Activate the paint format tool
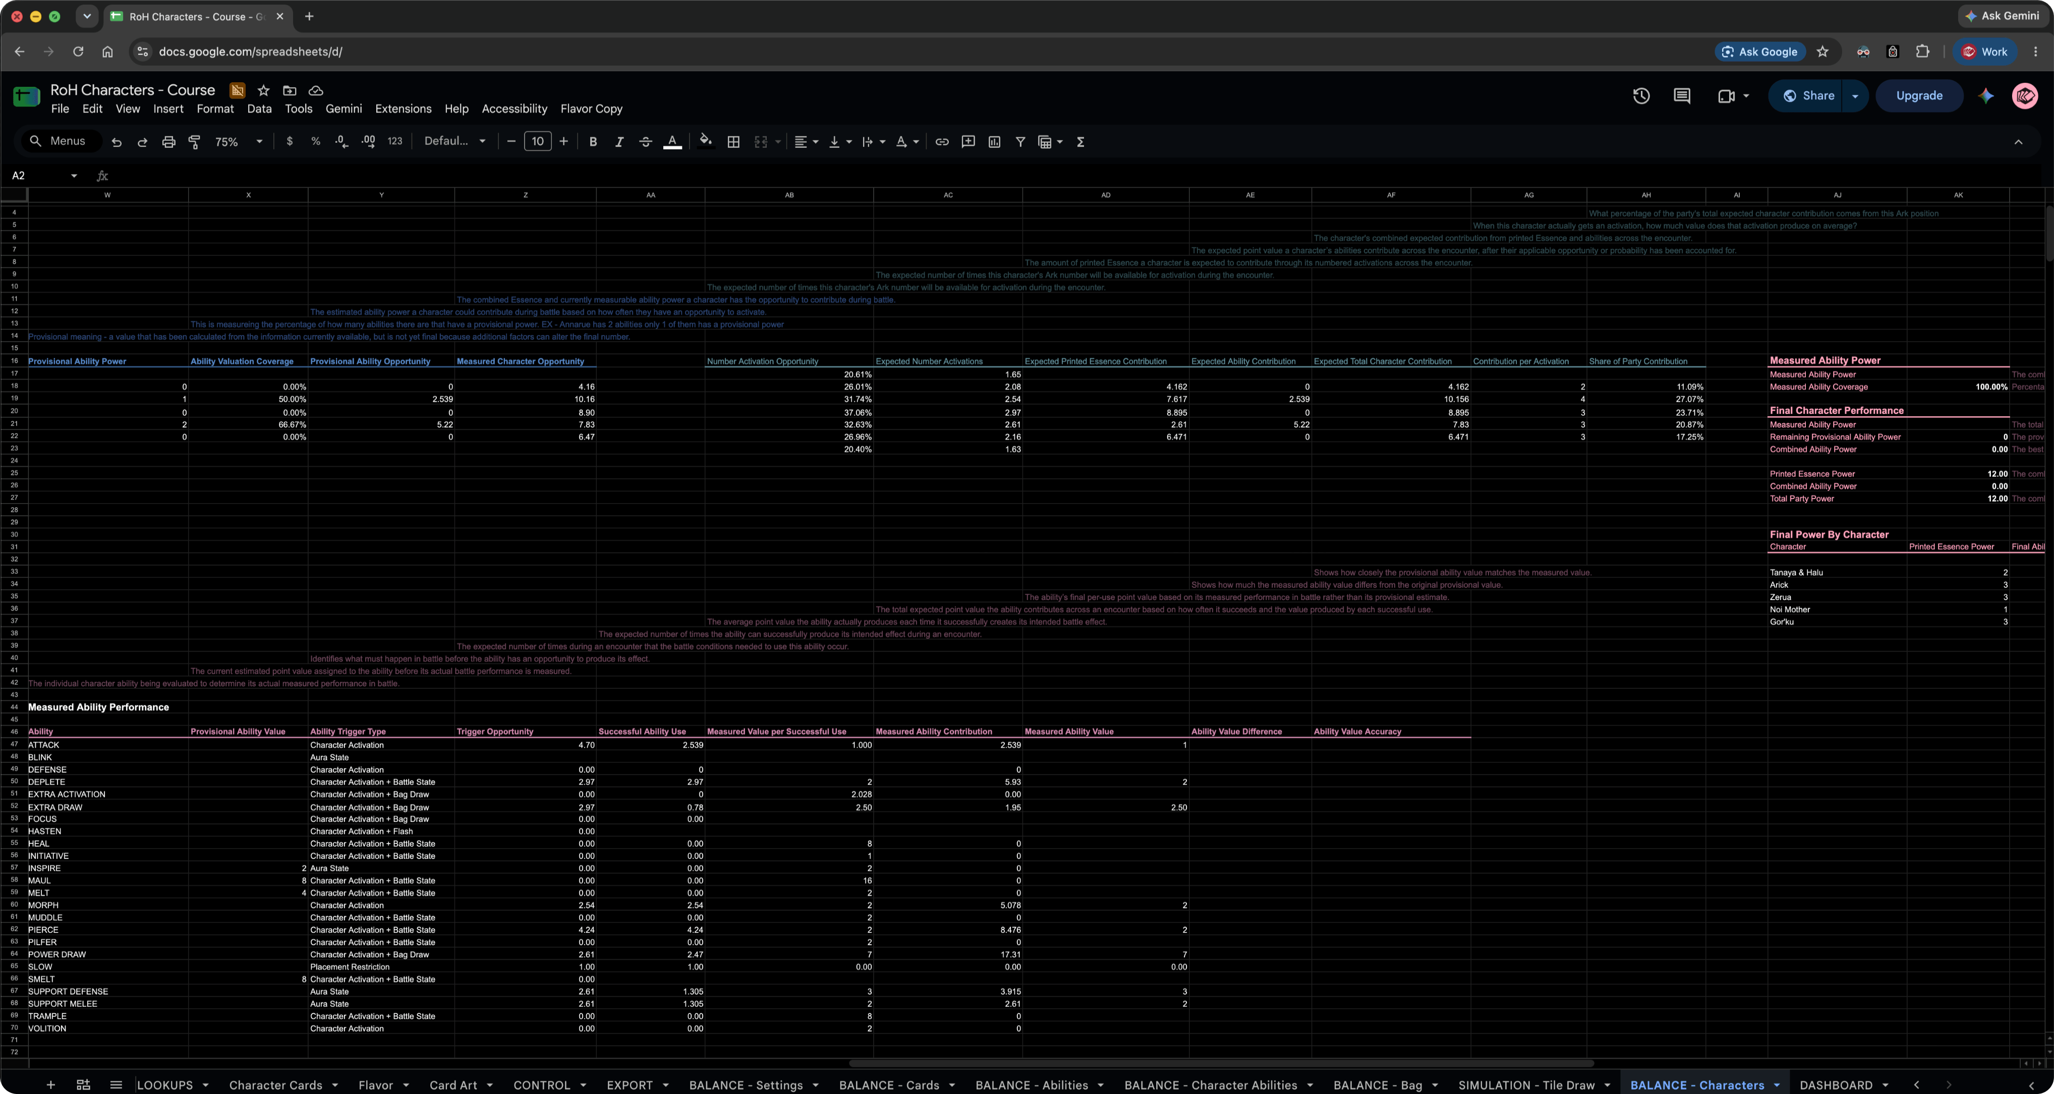This screenshot has width=2054, height=1094. [x=195, y=142]
